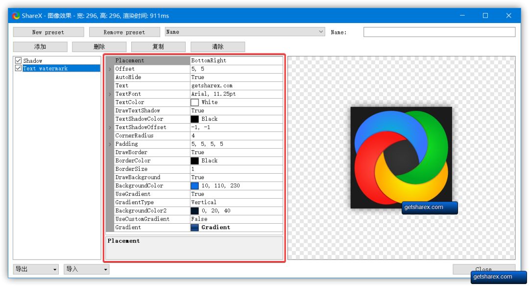Click the BorderSize value 1
The height and width of the screenshot is (286, 529).
pos(193,169)
